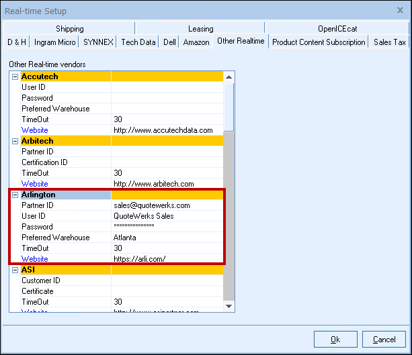Collapse the Arlington vendor group
This screenshot has width=412, height=355.
click(15, 195)
